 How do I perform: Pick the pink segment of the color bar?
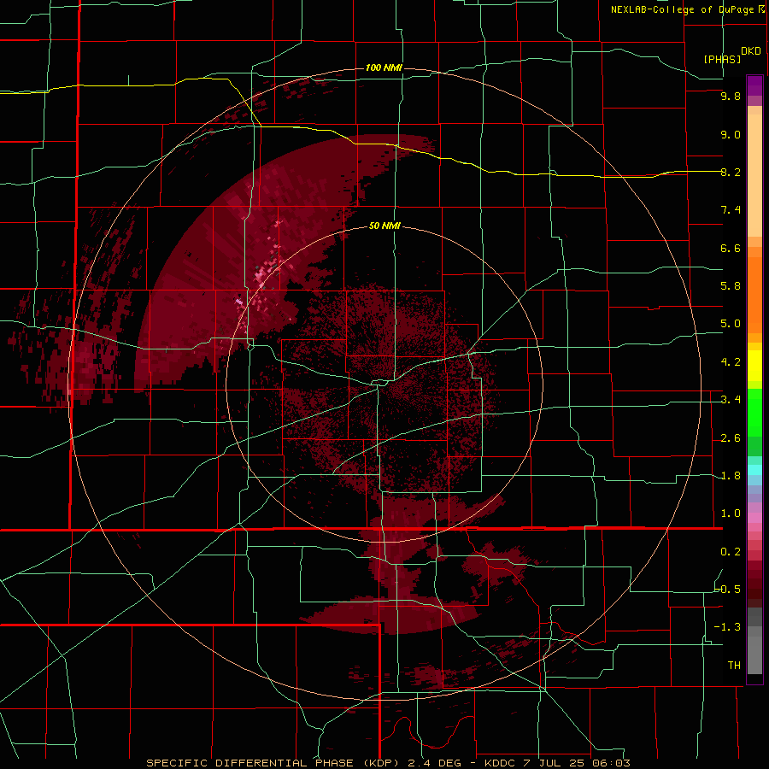click(x=754, y=518)
